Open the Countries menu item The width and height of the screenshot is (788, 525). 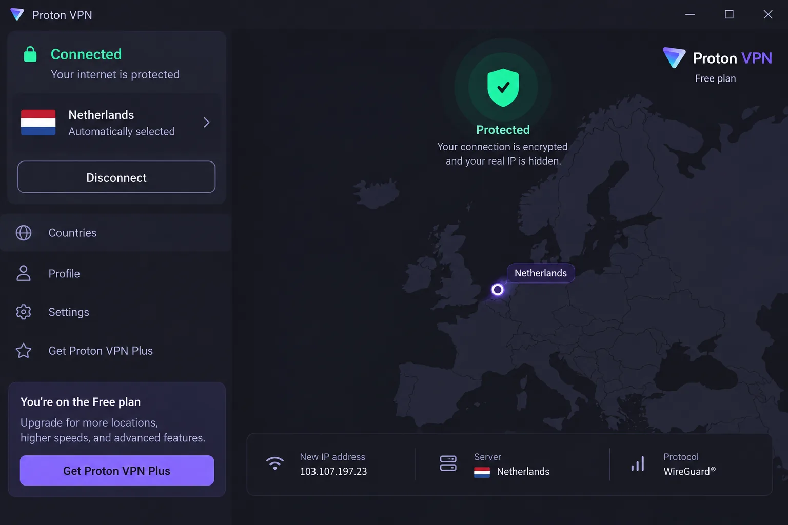[116, 233]
